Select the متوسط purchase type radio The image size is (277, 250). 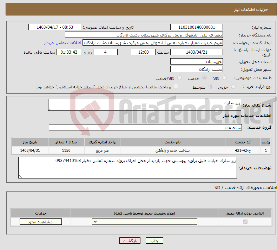coord(211,87)
